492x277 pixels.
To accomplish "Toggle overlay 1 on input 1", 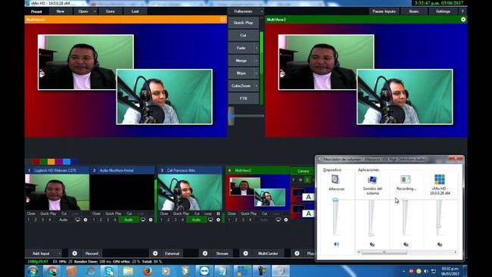I will [x=29, y=219].
